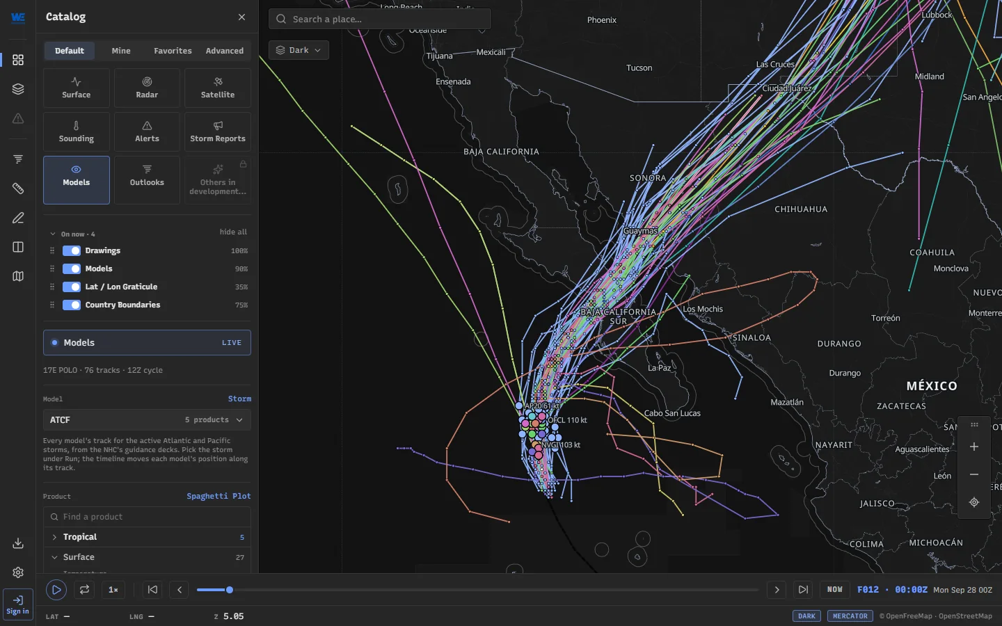Image resolution: width=1002 pixels, height=626 pixels.
Task: Toggle the Lat / Lon Graticule switch
Action: [72, 287]
